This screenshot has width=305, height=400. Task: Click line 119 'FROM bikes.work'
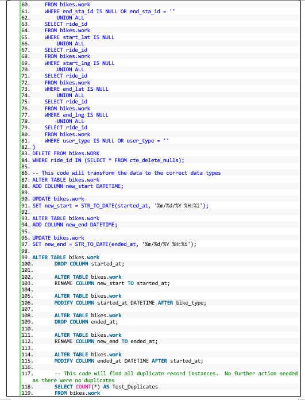click(78, 393)
